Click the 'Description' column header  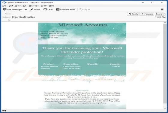[70, 64]
